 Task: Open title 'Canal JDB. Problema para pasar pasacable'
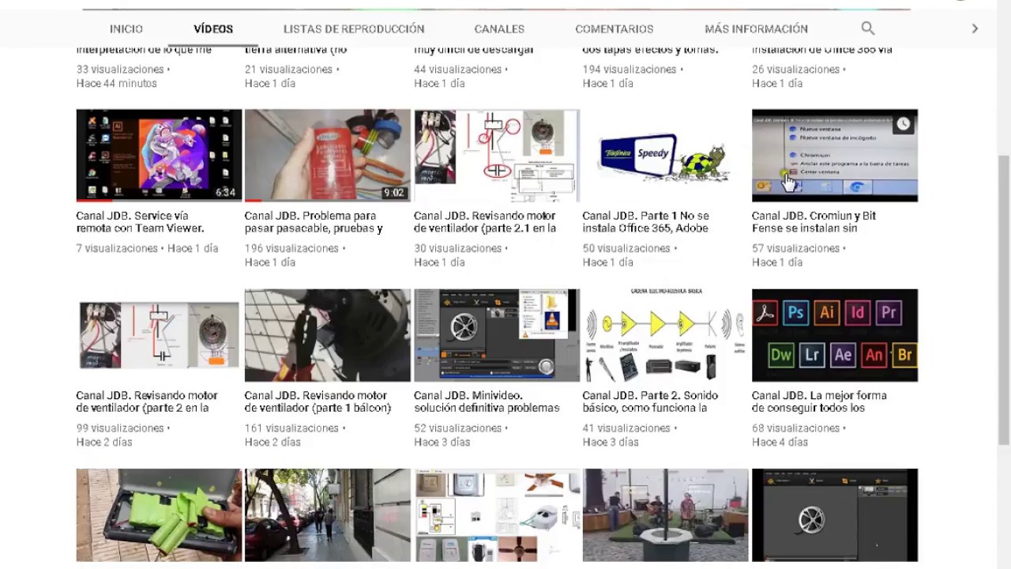click(314, 222)
